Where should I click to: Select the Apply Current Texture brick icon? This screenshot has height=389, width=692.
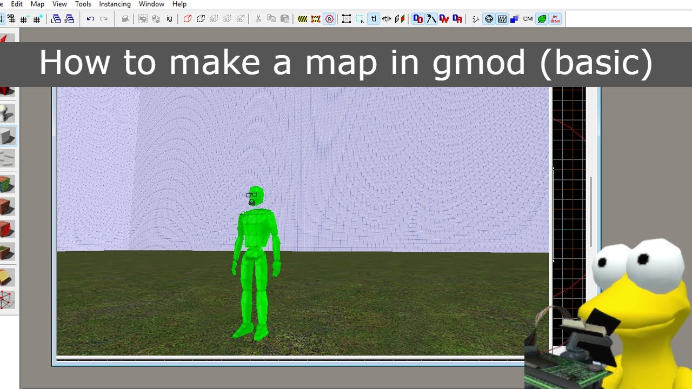coord(7,206)
